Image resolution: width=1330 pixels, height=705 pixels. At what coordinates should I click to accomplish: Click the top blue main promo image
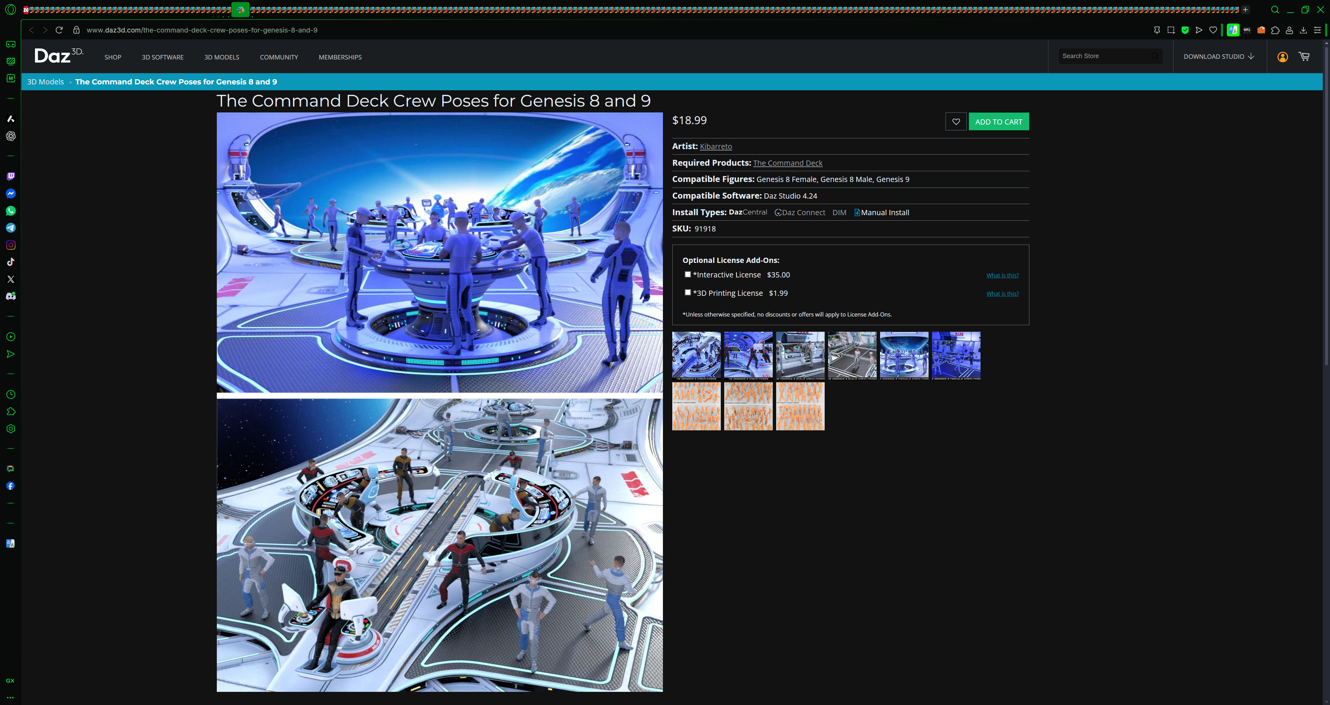click(x=440, y=253)
